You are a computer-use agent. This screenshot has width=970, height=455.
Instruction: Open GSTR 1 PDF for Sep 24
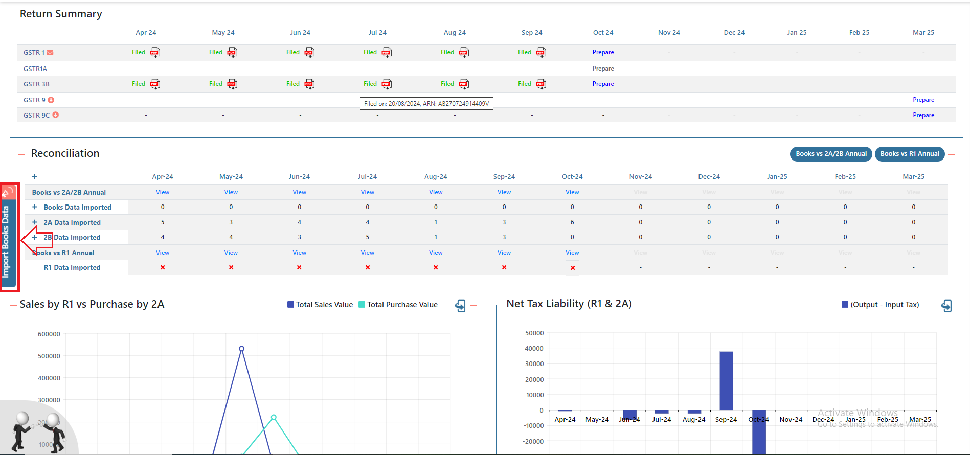coord(541,52)
